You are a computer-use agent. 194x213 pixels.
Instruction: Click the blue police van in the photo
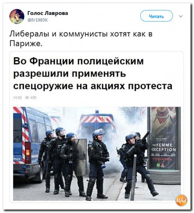tap(31, 144)
